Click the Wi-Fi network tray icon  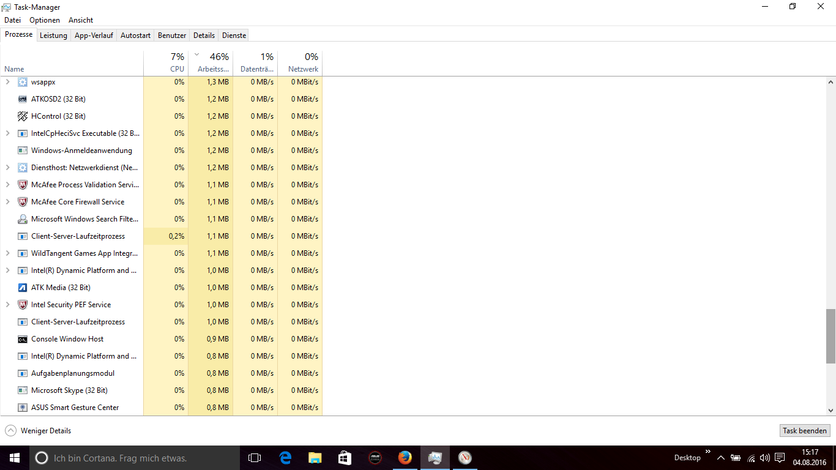pyautogui.click(x=750, y=458)
